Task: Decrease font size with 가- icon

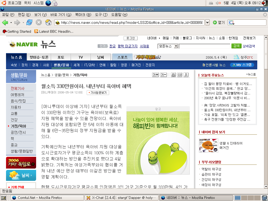Action: point(164,75)
